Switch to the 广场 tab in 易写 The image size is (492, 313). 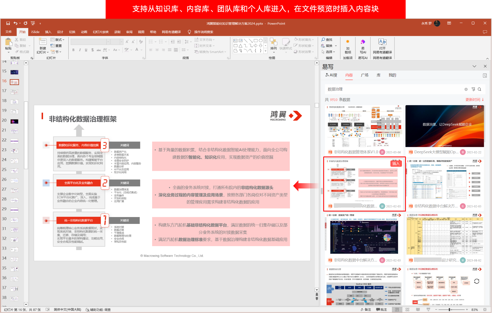pos(365,75)
